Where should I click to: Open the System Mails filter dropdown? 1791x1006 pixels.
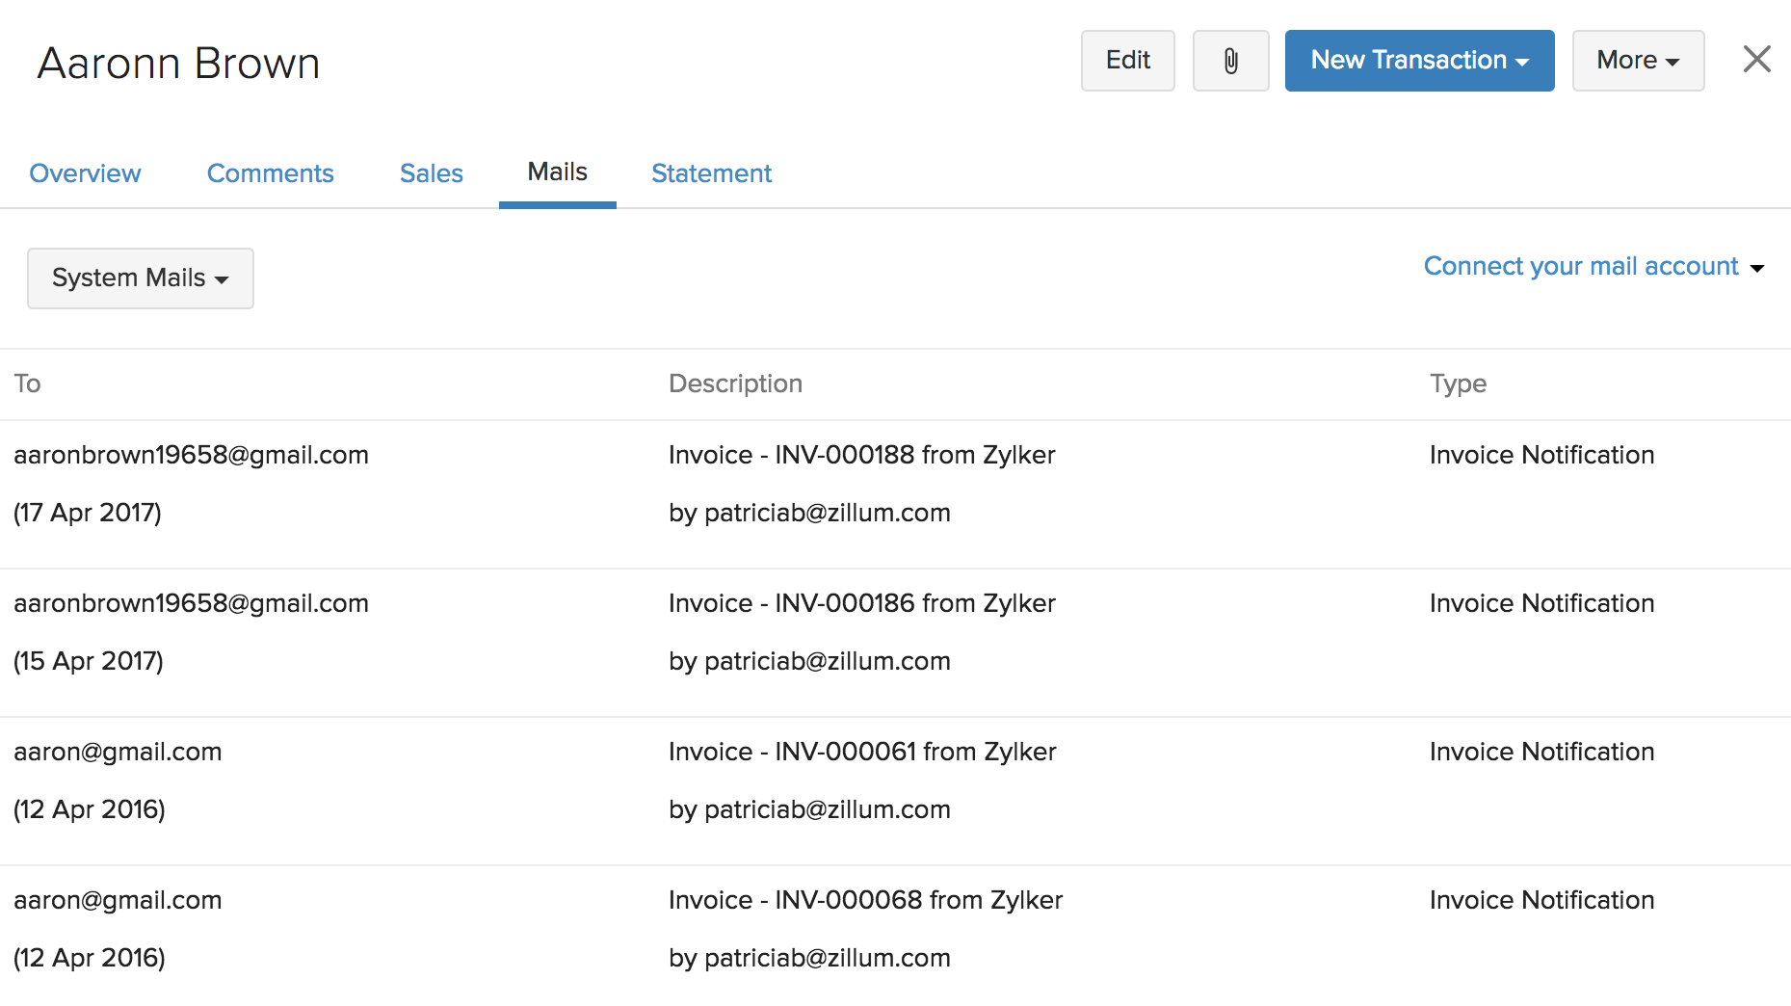141,278
